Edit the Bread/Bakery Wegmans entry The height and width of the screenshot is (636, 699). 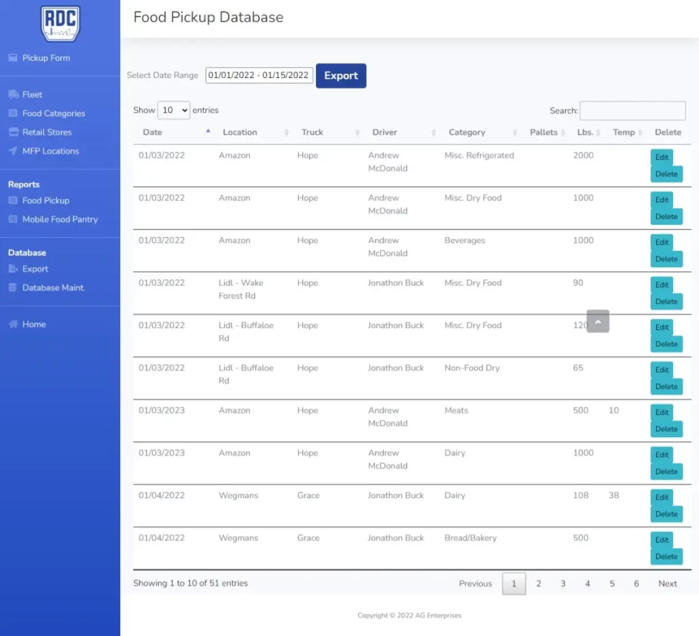pyautogui.click(x=661, y=540)
